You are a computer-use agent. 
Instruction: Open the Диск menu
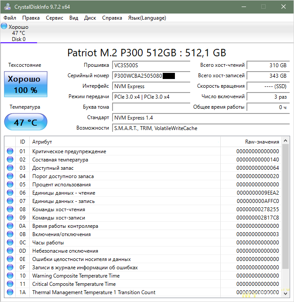click(x=90, y=18)
